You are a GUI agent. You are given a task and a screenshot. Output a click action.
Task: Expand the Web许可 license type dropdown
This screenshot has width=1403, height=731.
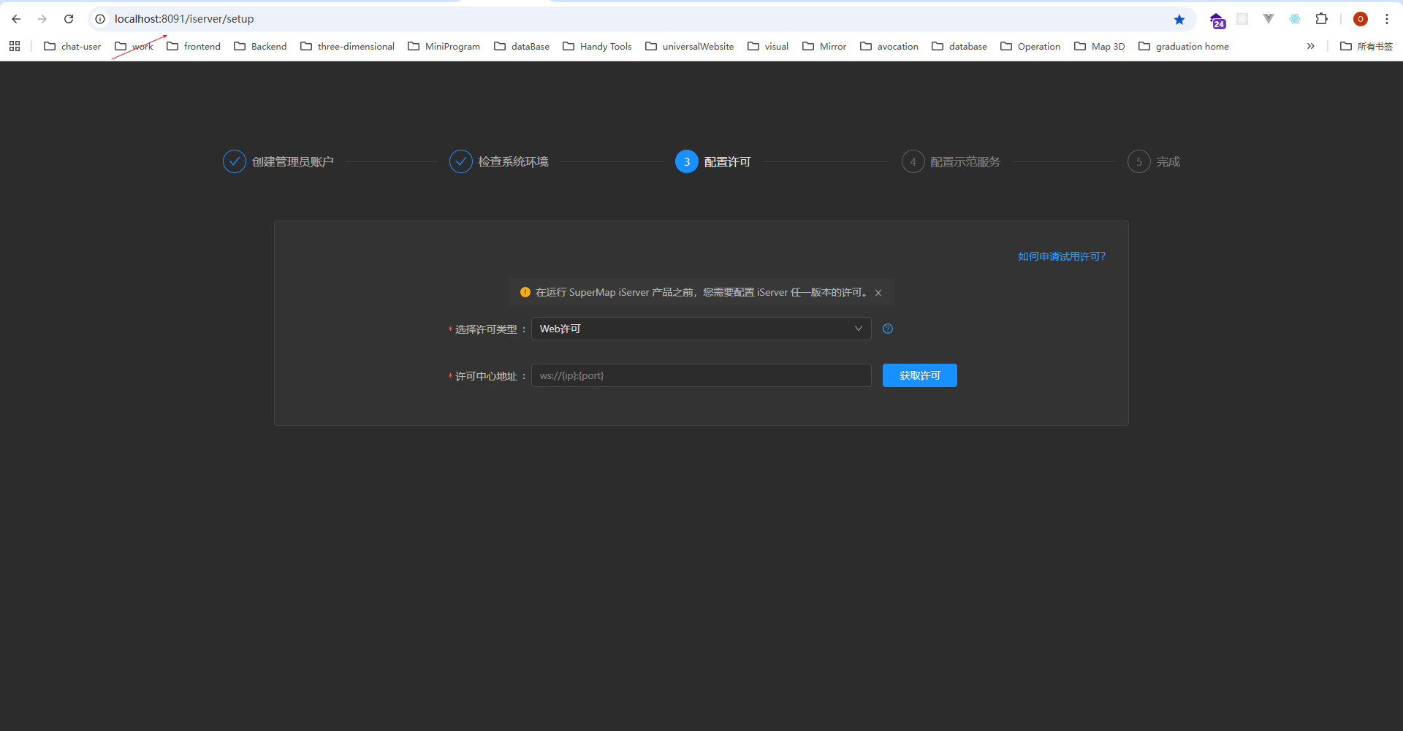point(701,329)
